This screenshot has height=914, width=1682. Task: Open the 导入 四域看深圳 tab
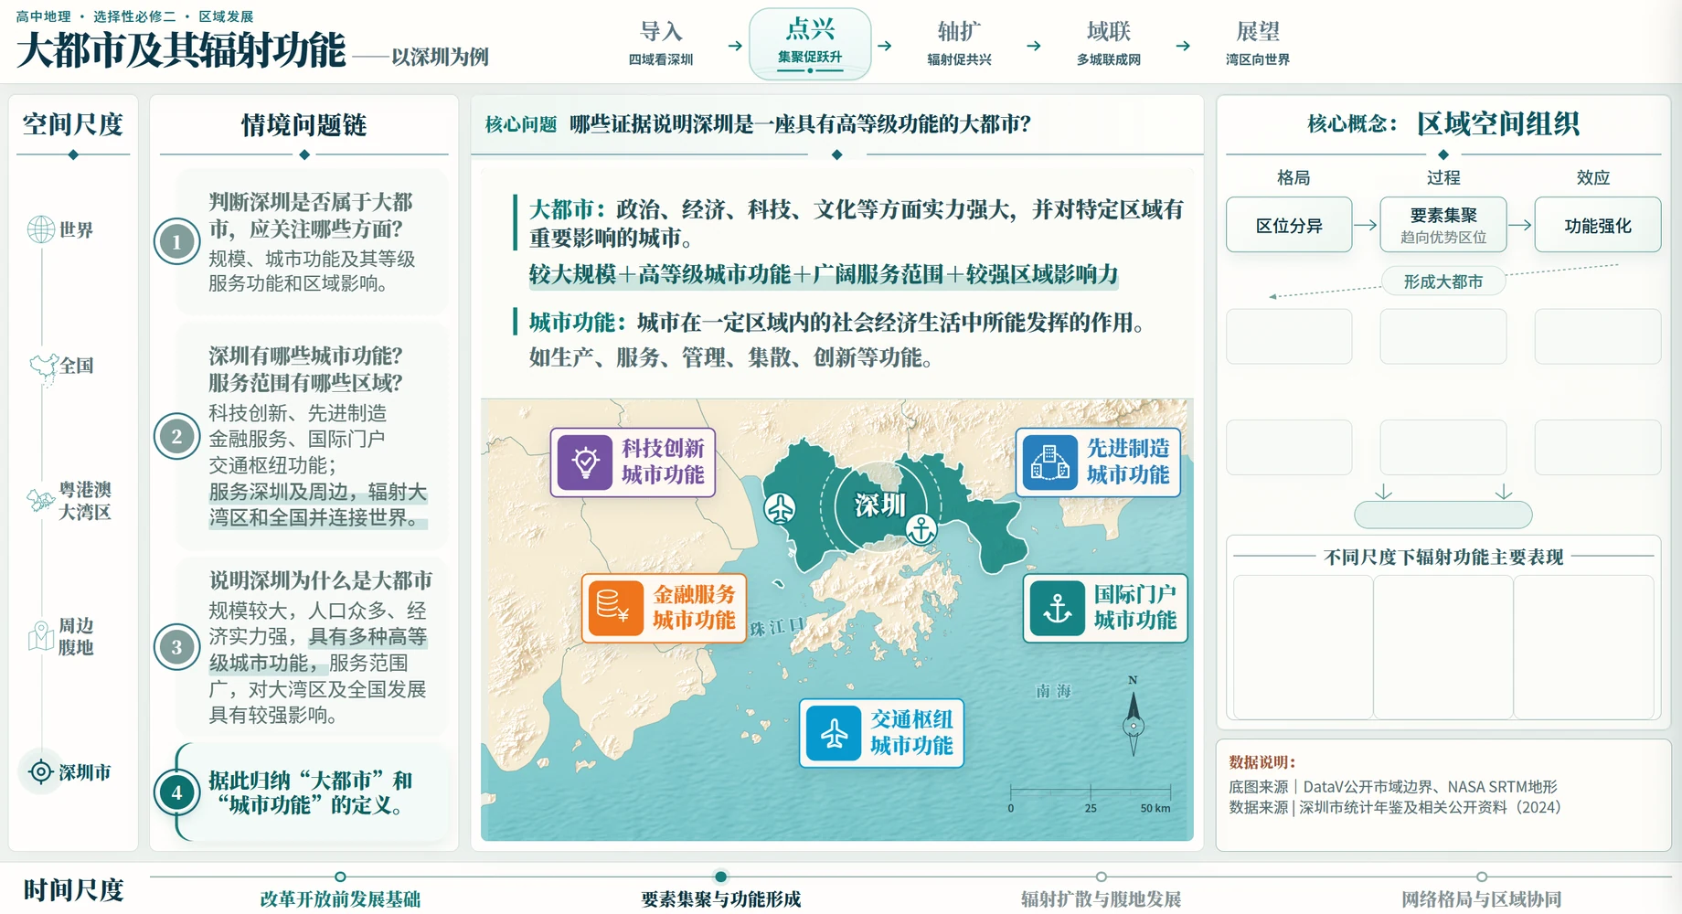(661, 43)
